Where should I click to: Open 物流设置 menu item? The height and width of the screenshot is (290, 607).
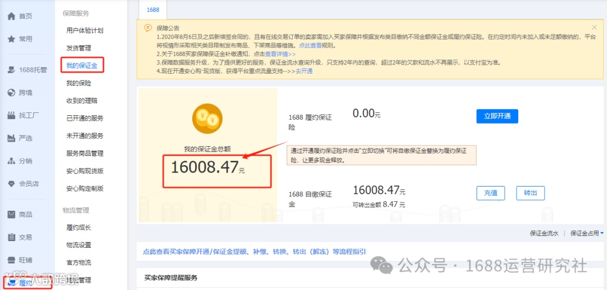(79, 245)
